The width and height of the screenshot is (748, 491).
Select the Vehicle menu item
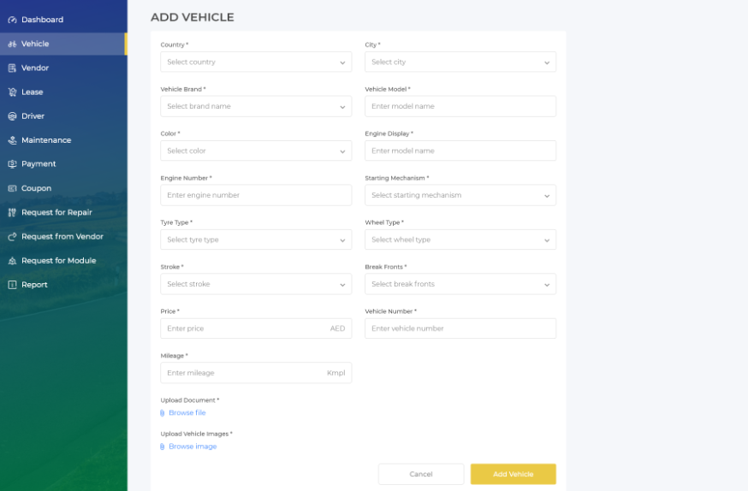coord(63,44)
